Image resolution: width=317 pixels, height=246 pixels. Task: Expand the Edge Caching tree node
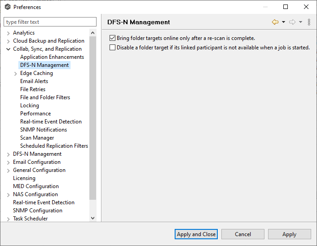pos(16,73)
